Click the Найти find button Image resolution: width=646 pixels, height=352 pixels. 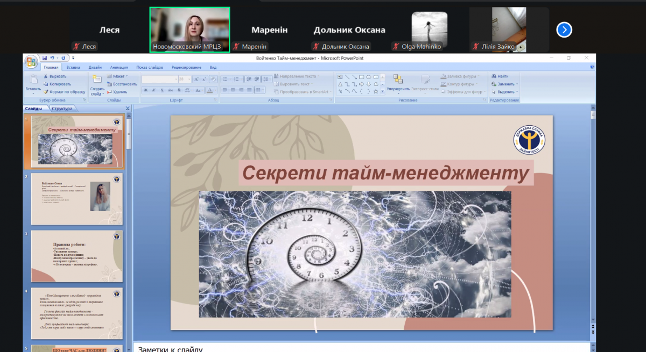click(x=500, y=76)
